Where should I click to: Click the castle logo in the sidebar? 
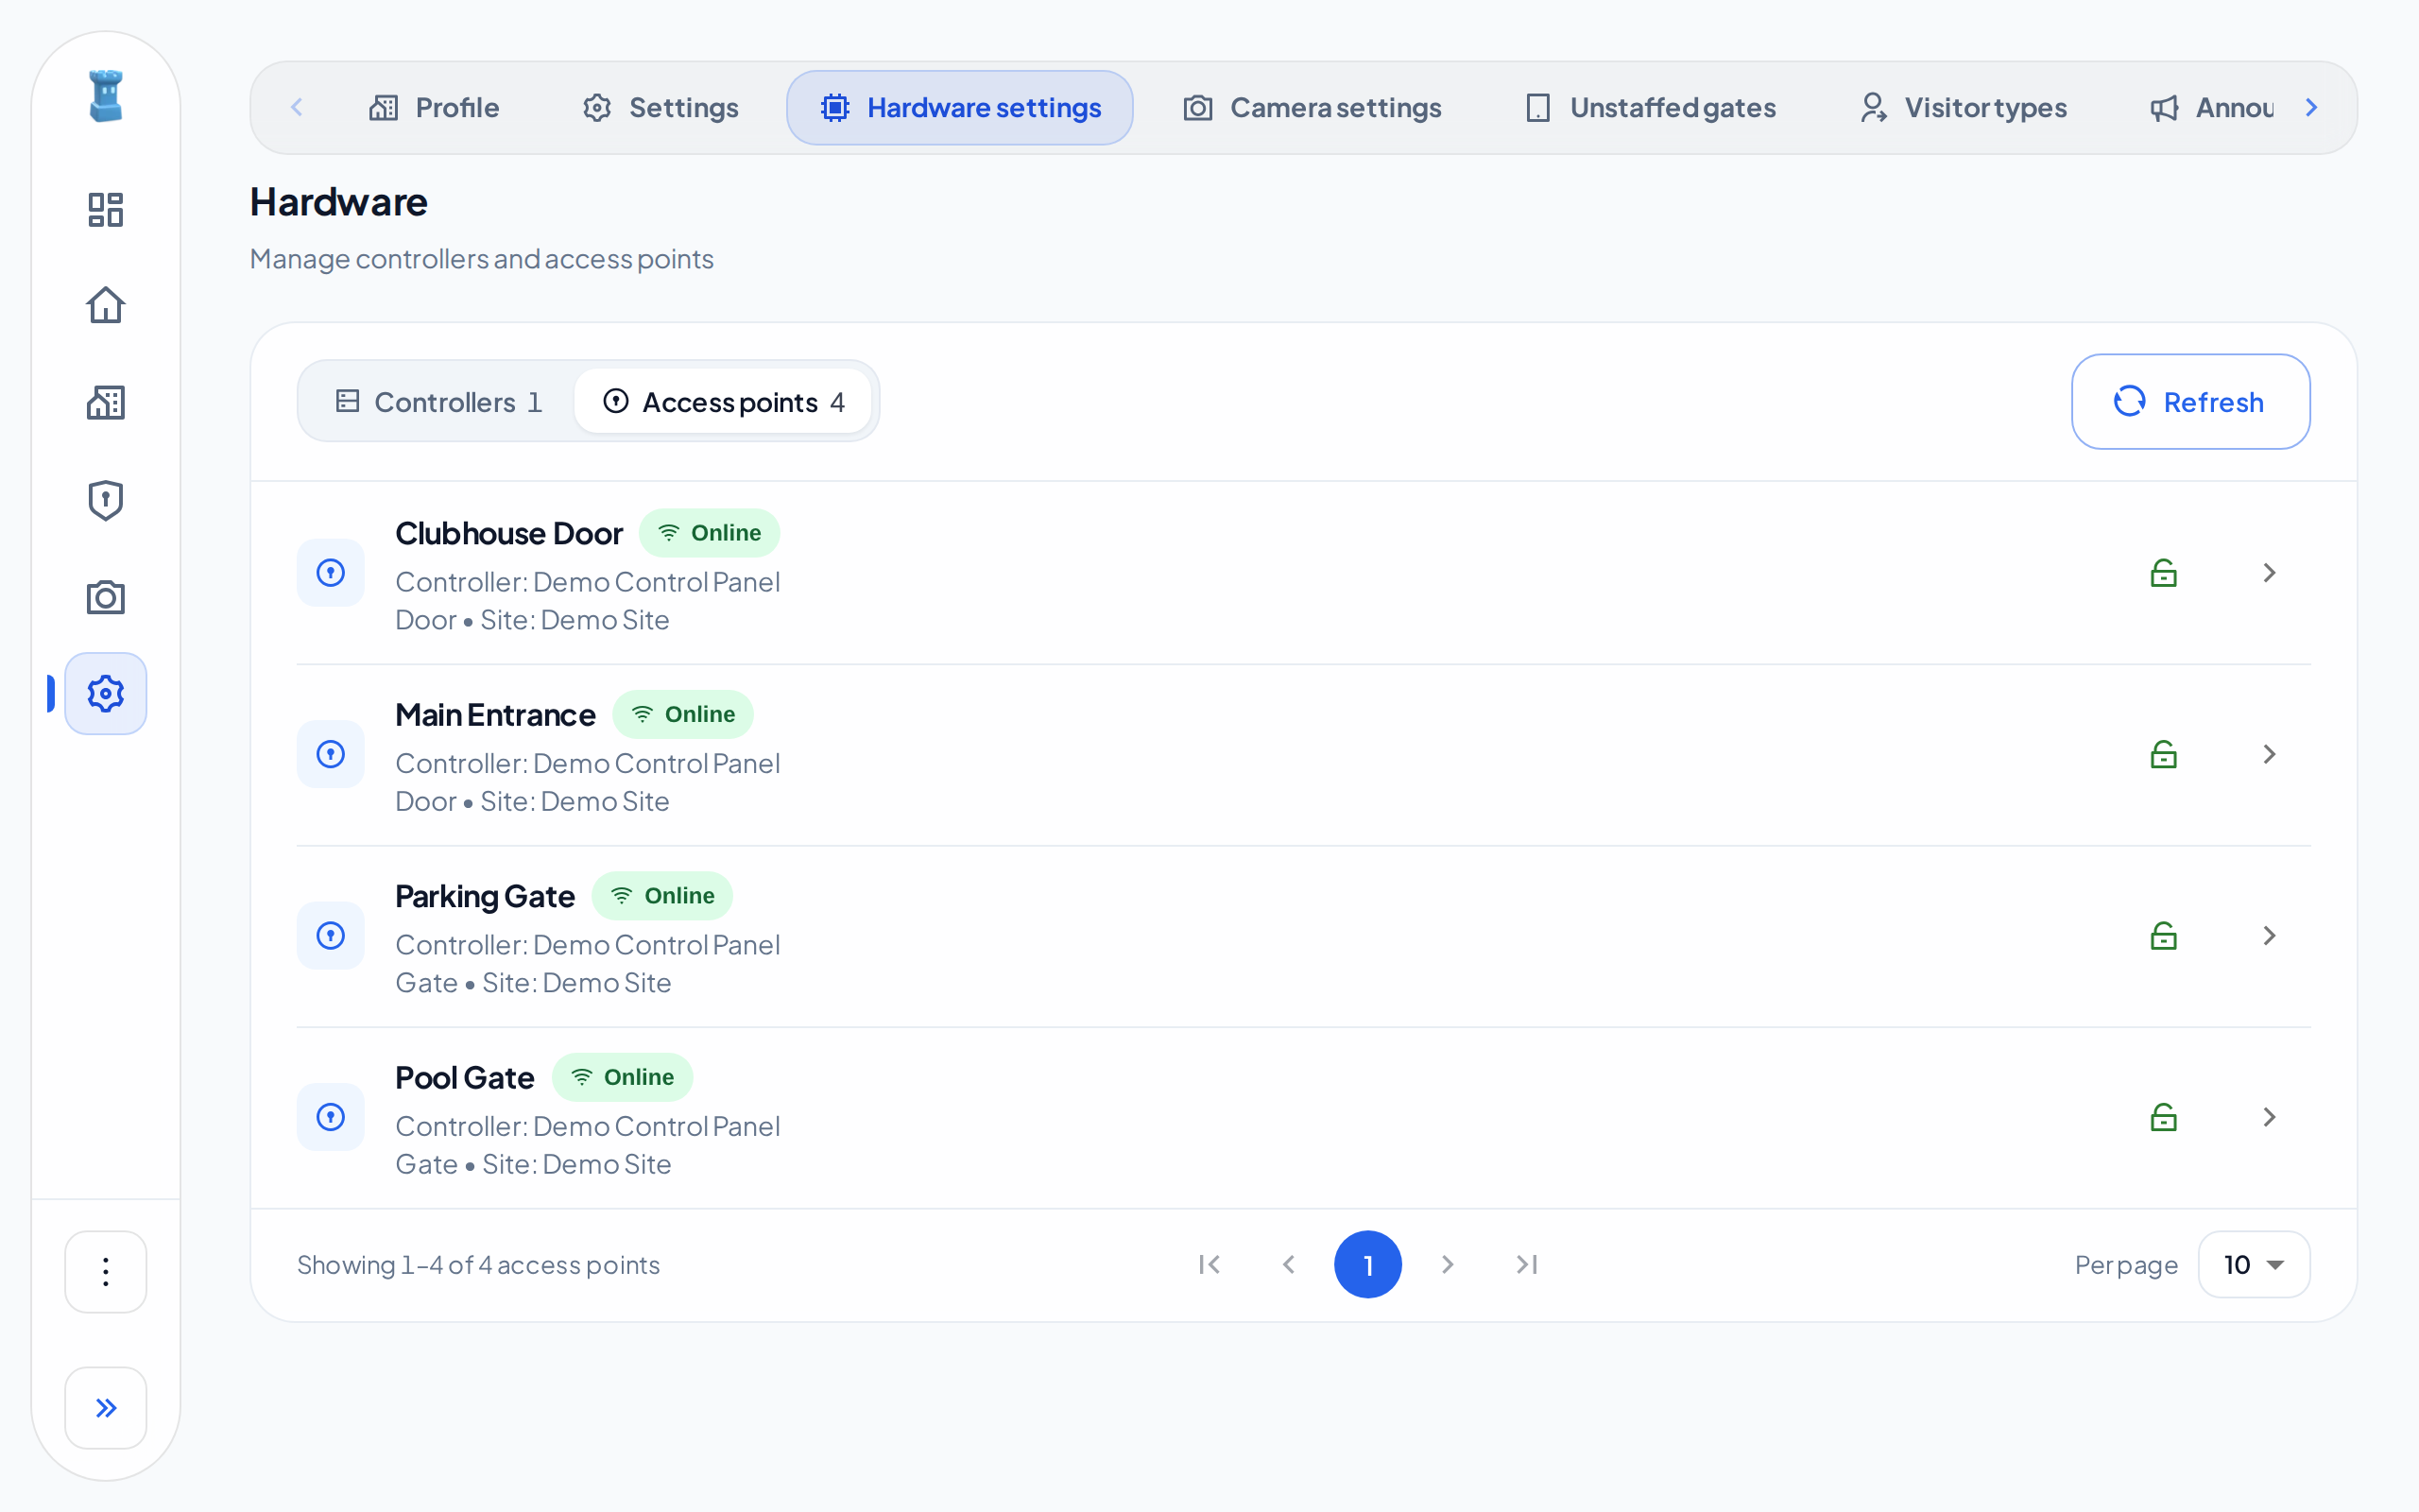(106, 96)
